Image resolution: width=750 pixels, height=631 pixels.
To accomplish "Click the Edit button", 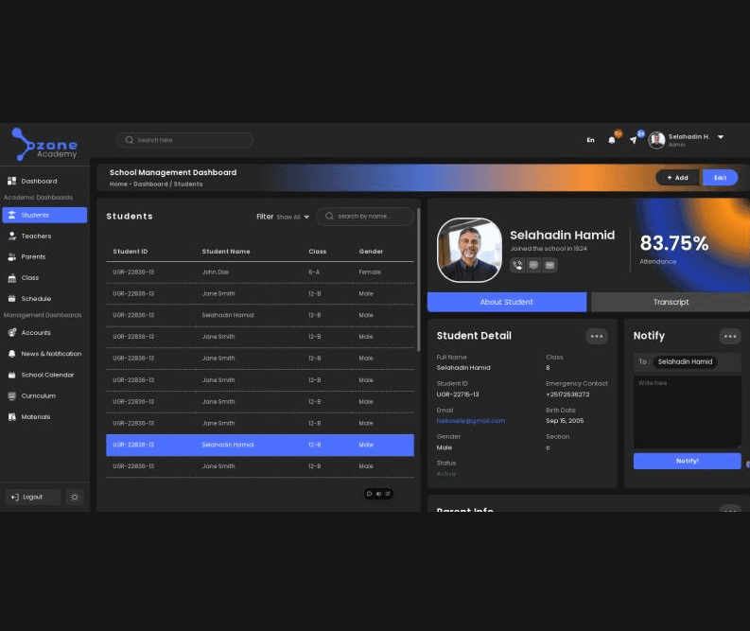I will click(x=720, y=178).
